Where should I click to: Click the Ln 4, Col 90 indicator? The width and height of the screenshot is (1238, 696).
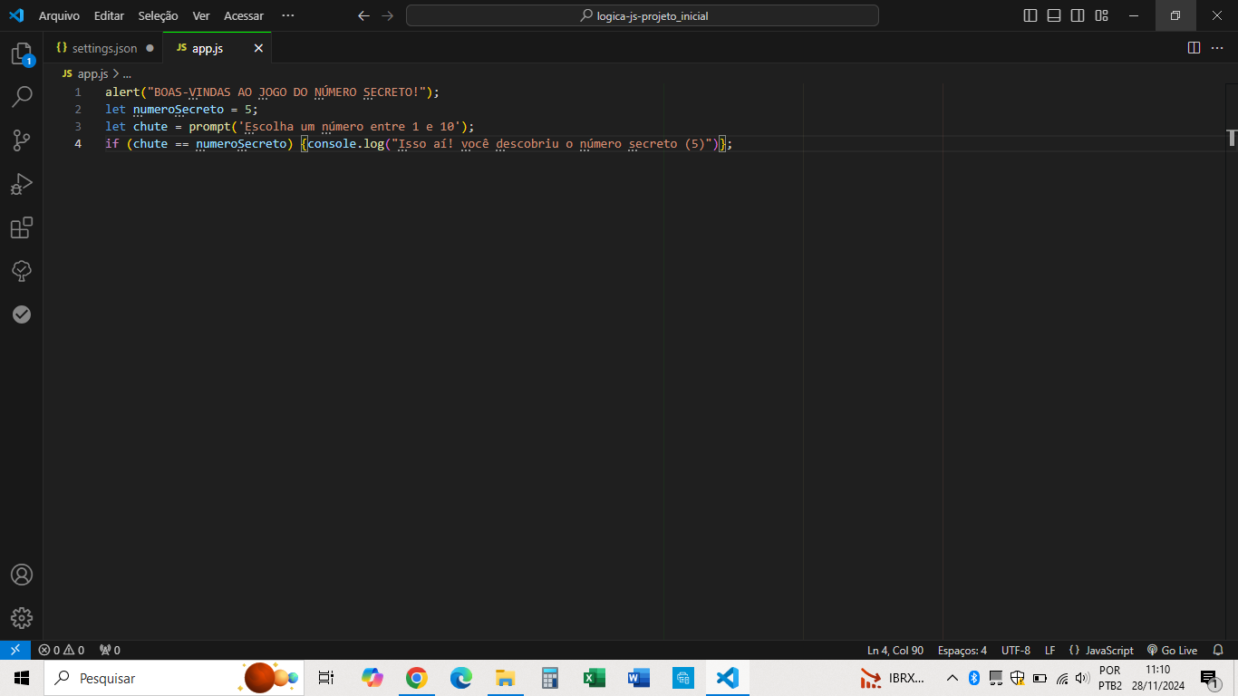click(895, 650)
